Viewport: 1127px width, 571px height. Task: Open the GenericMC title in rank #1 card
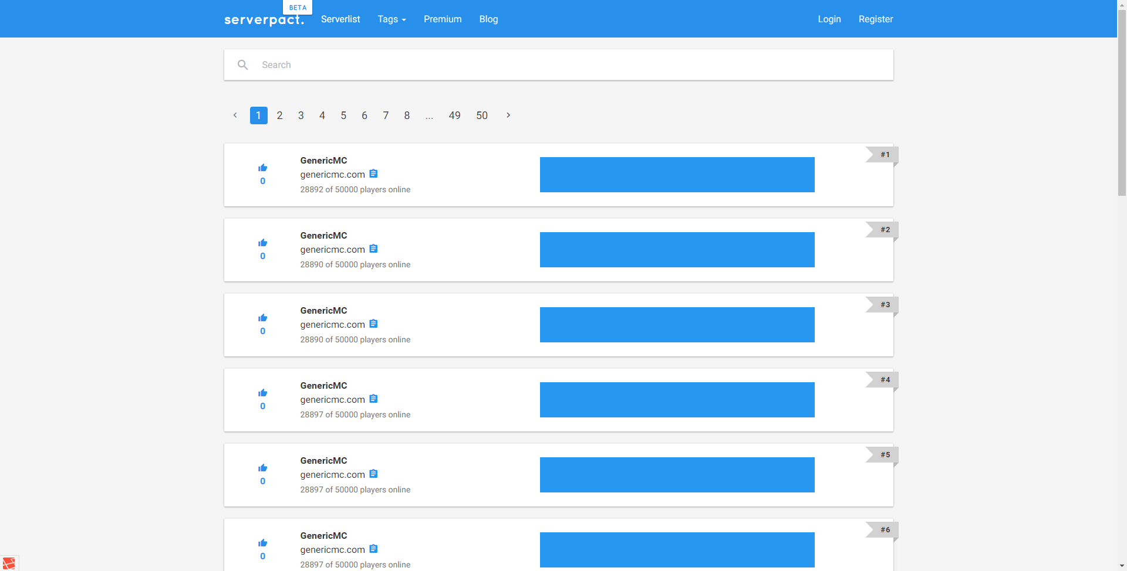click(323, 161)
